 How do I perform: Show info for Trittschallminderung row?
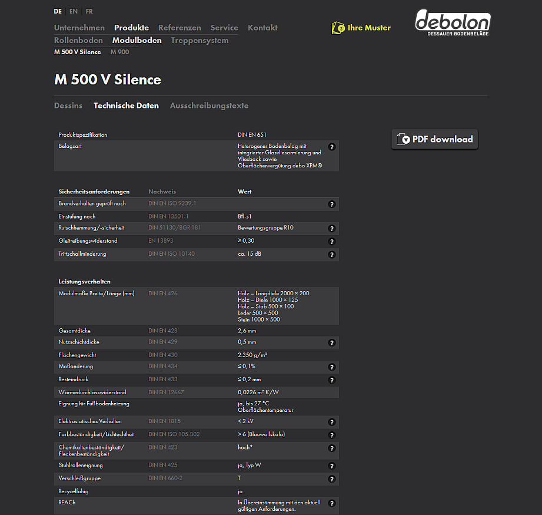tap(331, 255)
